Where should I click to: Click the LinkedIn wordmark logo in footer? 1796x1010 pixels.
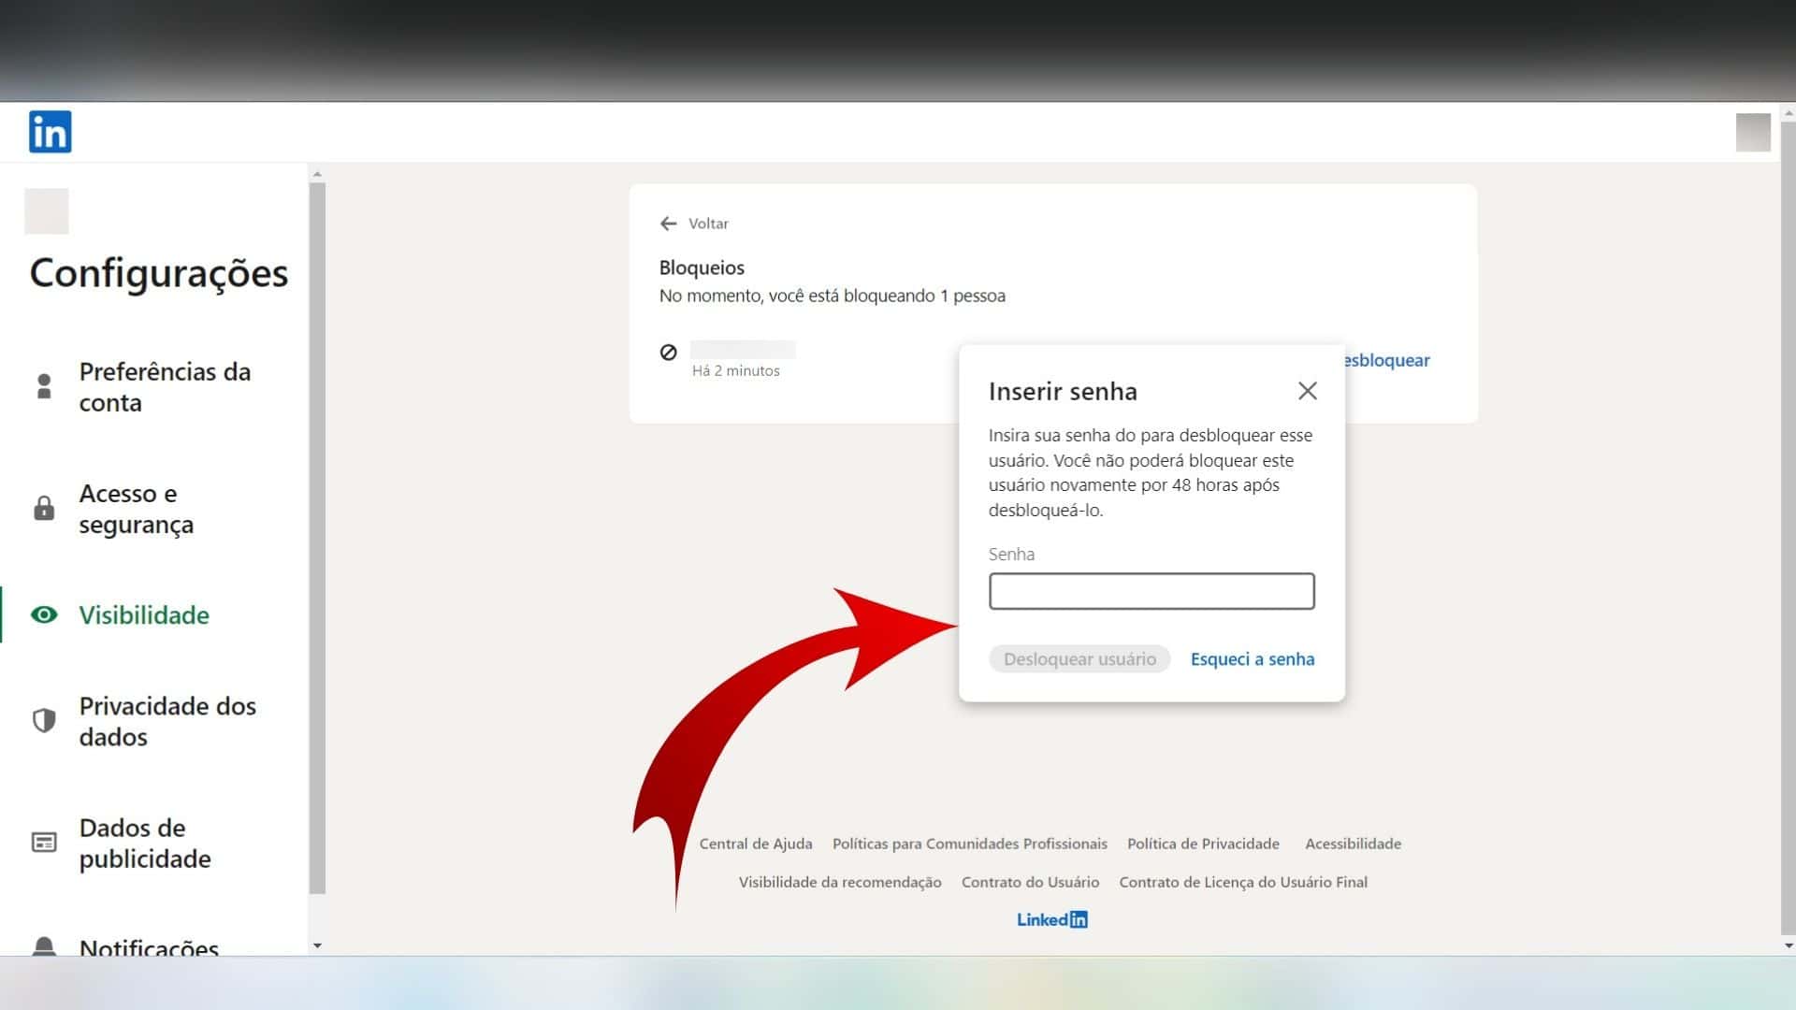tap(1052, 919)
